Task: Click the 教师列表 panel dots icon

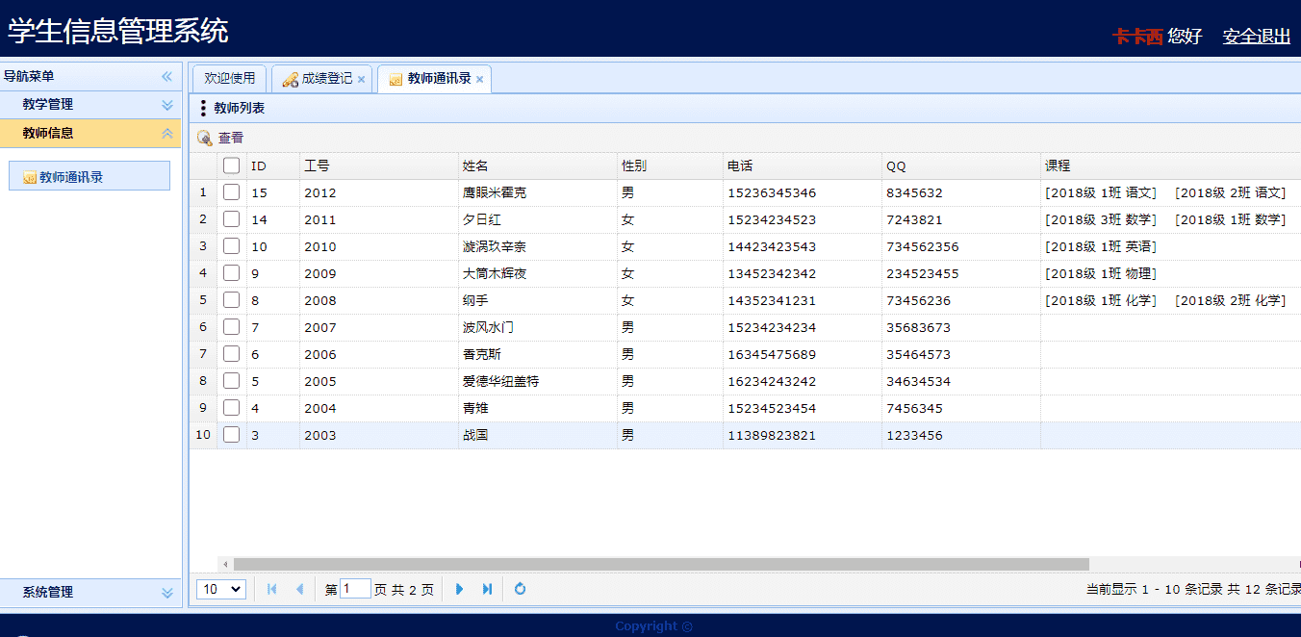Action: 203,108
